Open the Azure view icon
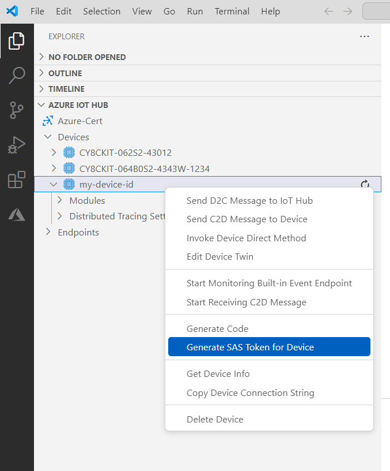This screenshot has height=471, width=390. click(x=17, y=215)
